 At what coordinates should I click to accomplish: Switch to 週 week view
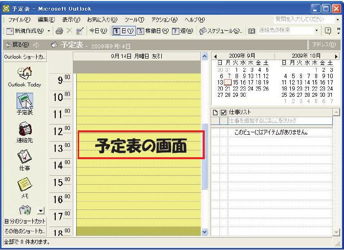pyautogui.click(x=183, y=31)
